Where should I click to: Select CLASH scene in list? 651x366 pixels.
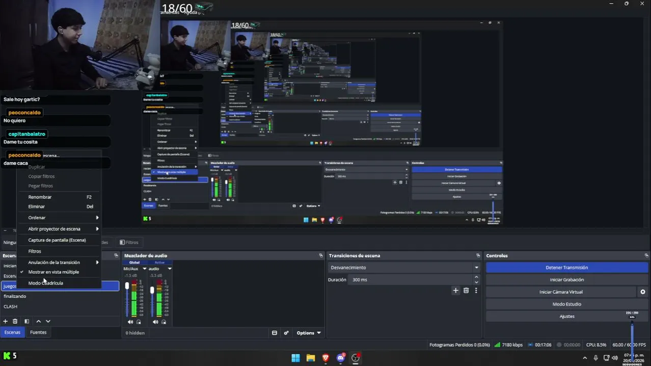(60, 307)
